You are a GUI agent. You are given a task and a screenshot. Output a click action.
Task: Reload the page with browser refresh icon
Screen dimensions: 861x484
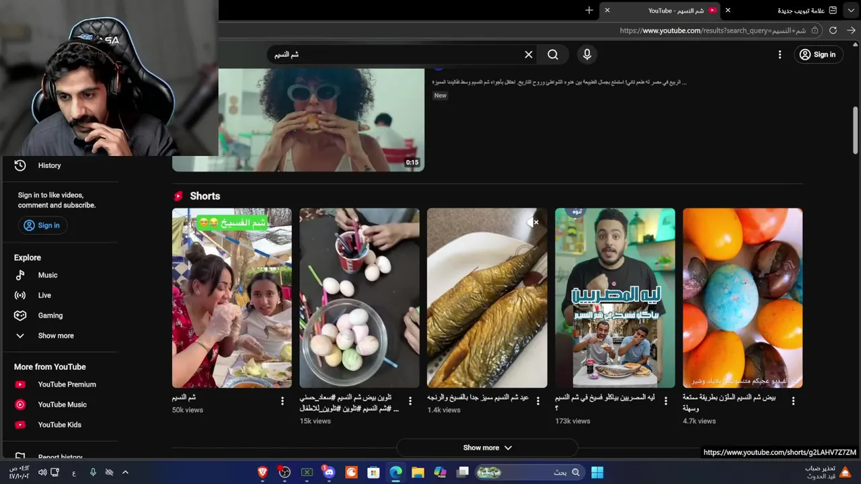833,30
